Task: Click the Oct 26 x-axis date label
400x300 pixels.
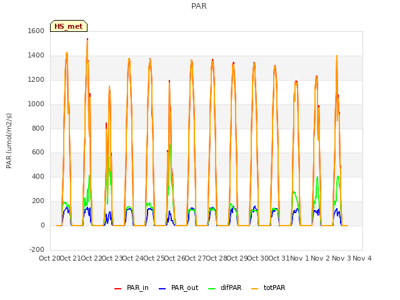Action: click(175, 258)
